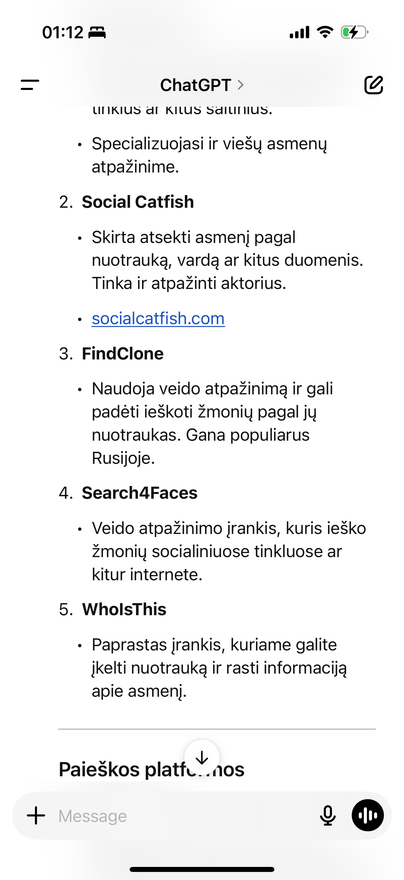Screen dimensions: 404x880
Task: Open the sidebar menu icon
Action: (30, 85)
